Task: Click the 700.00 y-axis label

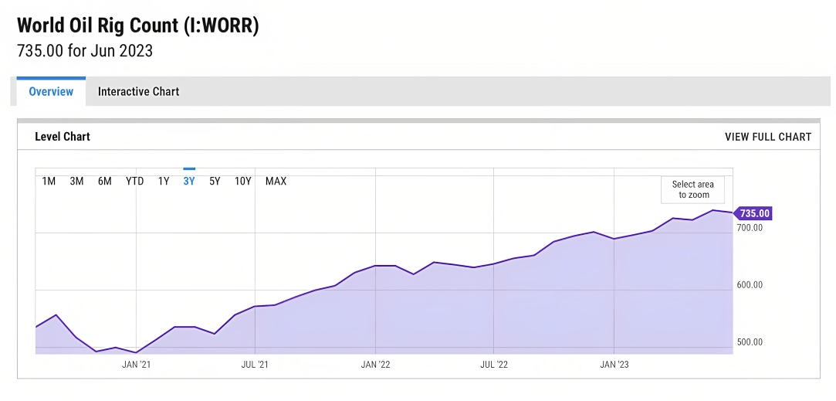Action: click(x=749, y=227)
